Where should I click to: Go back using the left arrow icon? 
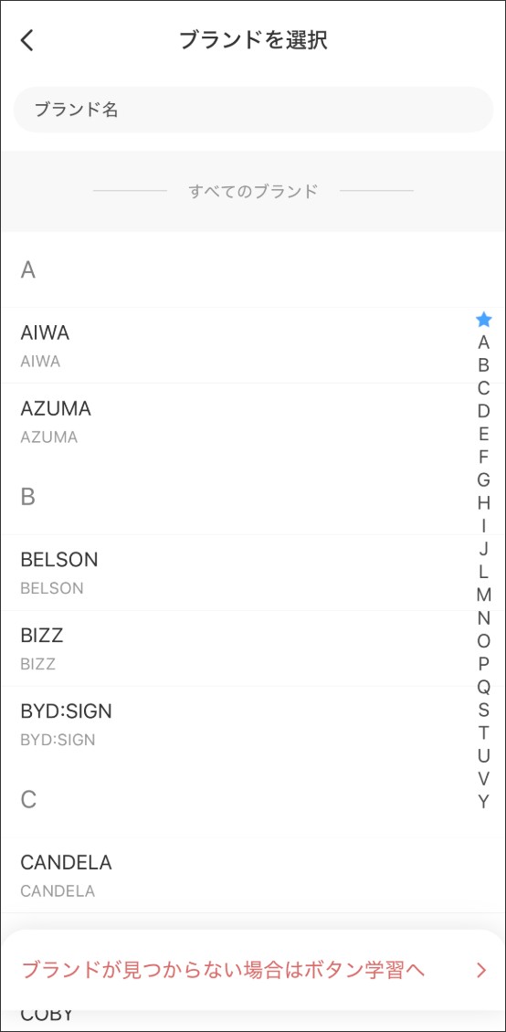pyautogui.click(x=27, y=40)
